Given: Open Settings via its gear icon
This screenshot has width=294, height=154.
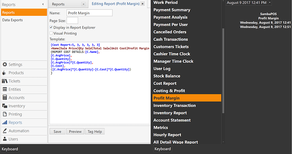Looking at the screenshot, I should point(5,64).
